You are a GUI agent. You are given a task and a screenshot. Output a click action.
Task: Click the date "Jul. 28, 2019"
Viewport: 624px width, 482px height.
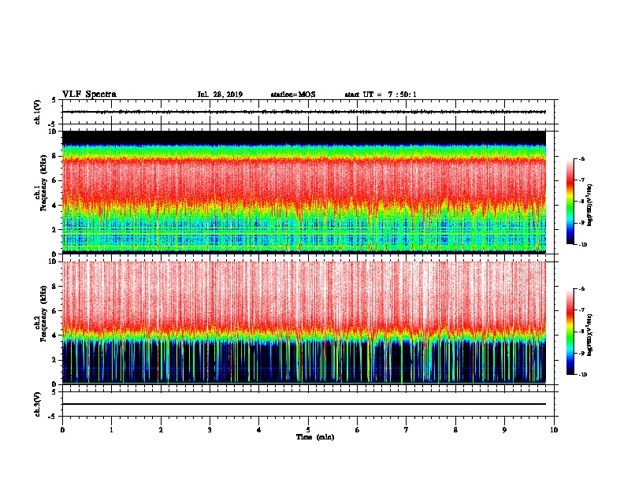[x=220, y=95]
